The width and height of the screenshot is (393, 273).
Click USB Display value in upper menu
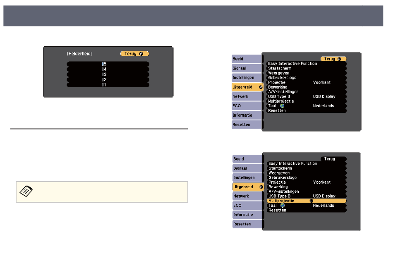pyautogui.click(x=324, y=96)
